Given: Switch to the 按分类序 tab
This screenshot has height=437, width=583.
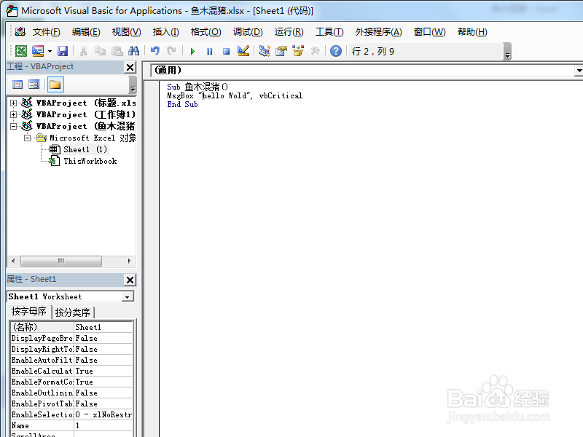Looking at the screenshot, I should [x=72, y=312].
